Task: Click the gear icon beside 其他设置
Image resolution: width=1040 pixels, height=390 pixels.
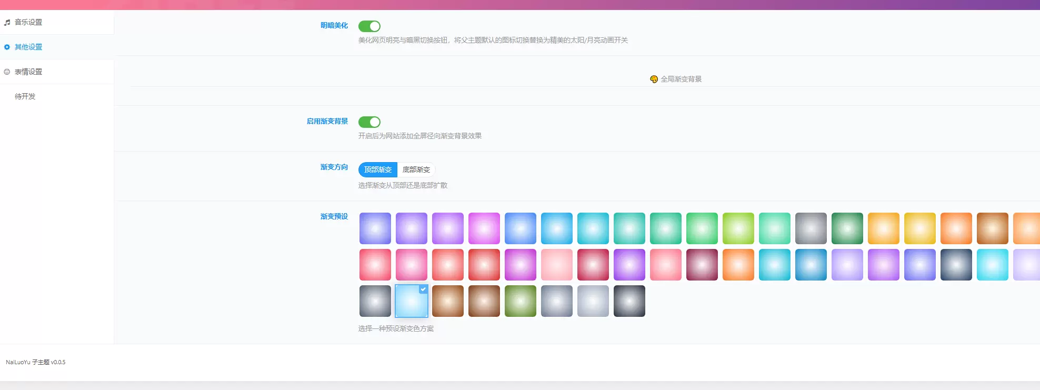Action: pos(7,47)
